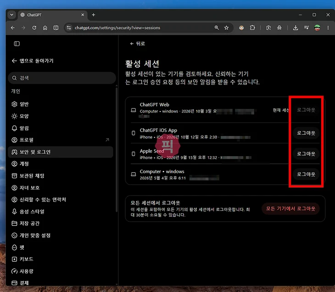Click the 뒤로 back link
Viewport: 335px width, 292px height.
coord(138,44)
